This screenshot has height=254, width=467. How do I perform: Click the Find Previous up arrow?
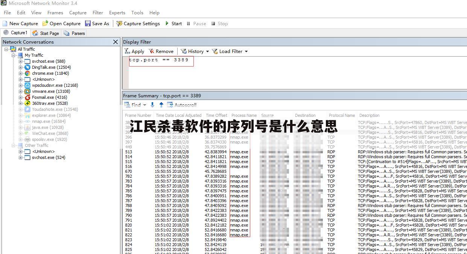(x=161, y=105)
